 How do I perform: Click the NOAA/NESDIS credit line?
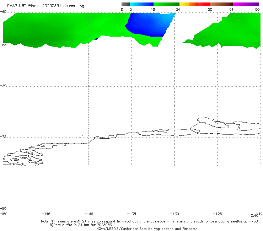(x=147, y=229)
